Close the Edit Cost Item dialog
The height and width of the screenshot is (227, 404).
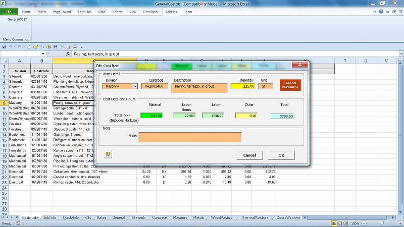[x=299, y=65]
